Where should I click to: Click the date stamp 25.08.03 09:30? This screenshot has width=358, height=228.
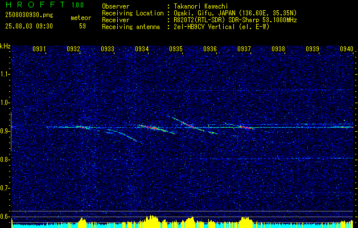(x=29, y=26)
